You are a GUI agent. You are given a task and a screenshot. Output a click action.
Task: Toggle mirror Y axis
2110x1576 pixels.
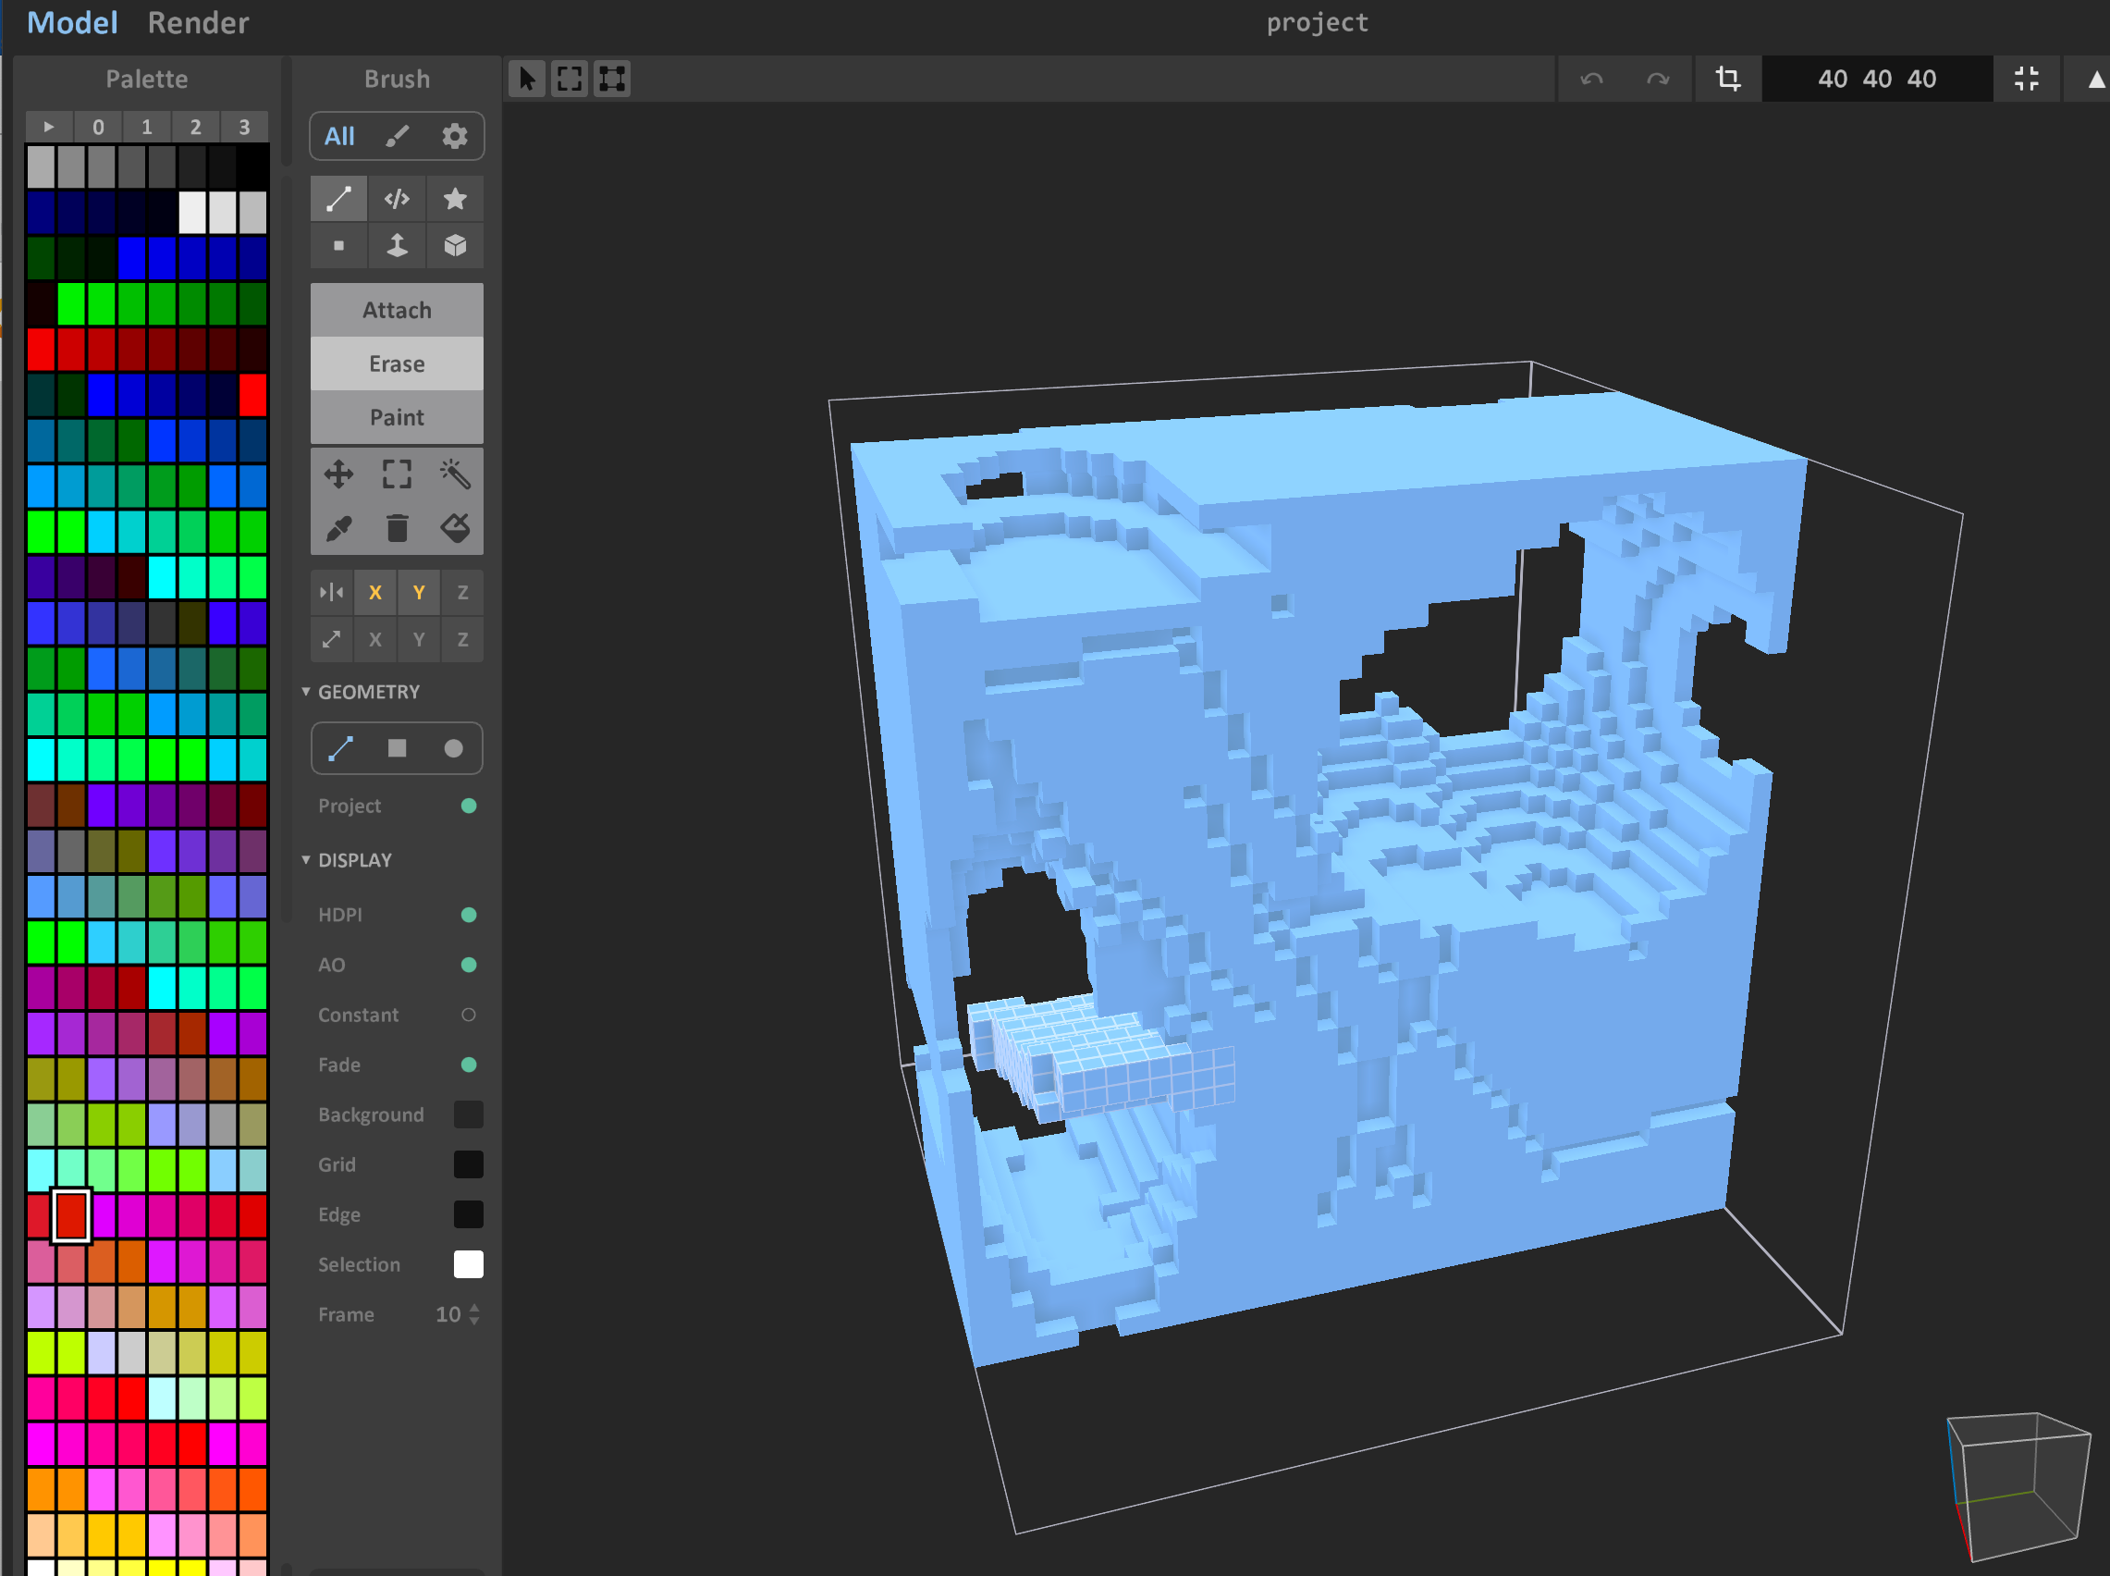coord(419,593)
